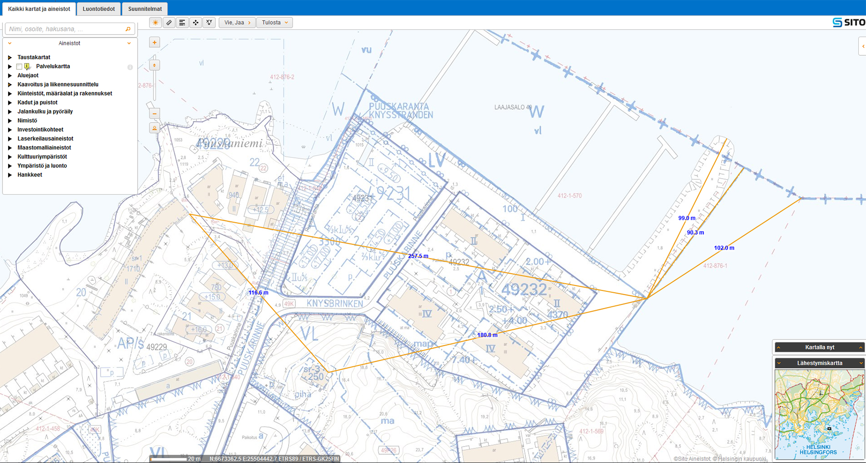Viewport: 866px width, 463px height.
Task: Click the orange sun icon in the toolbar
Action: pos(155,23)
